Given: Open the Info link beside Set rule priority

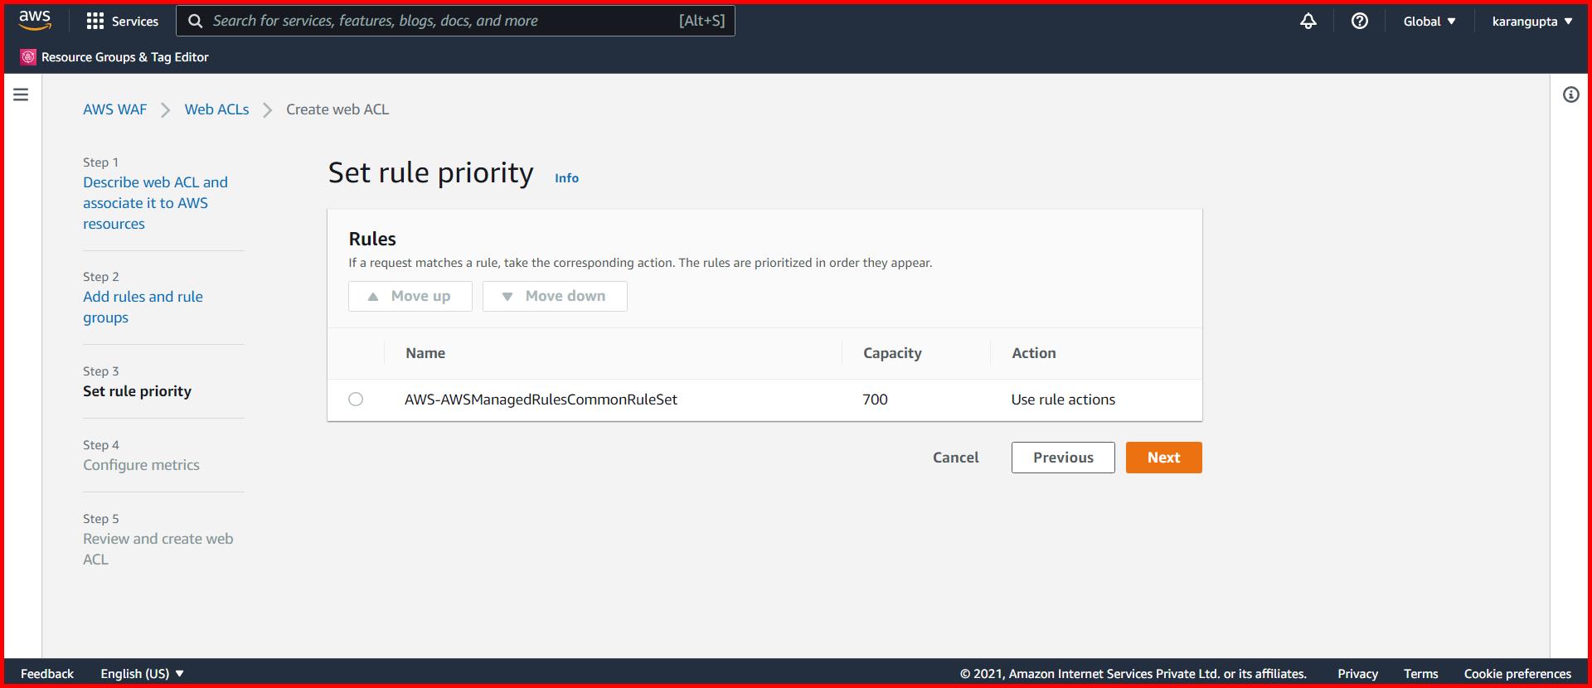Looking at the screenshot, I should (x=566, y=178).
